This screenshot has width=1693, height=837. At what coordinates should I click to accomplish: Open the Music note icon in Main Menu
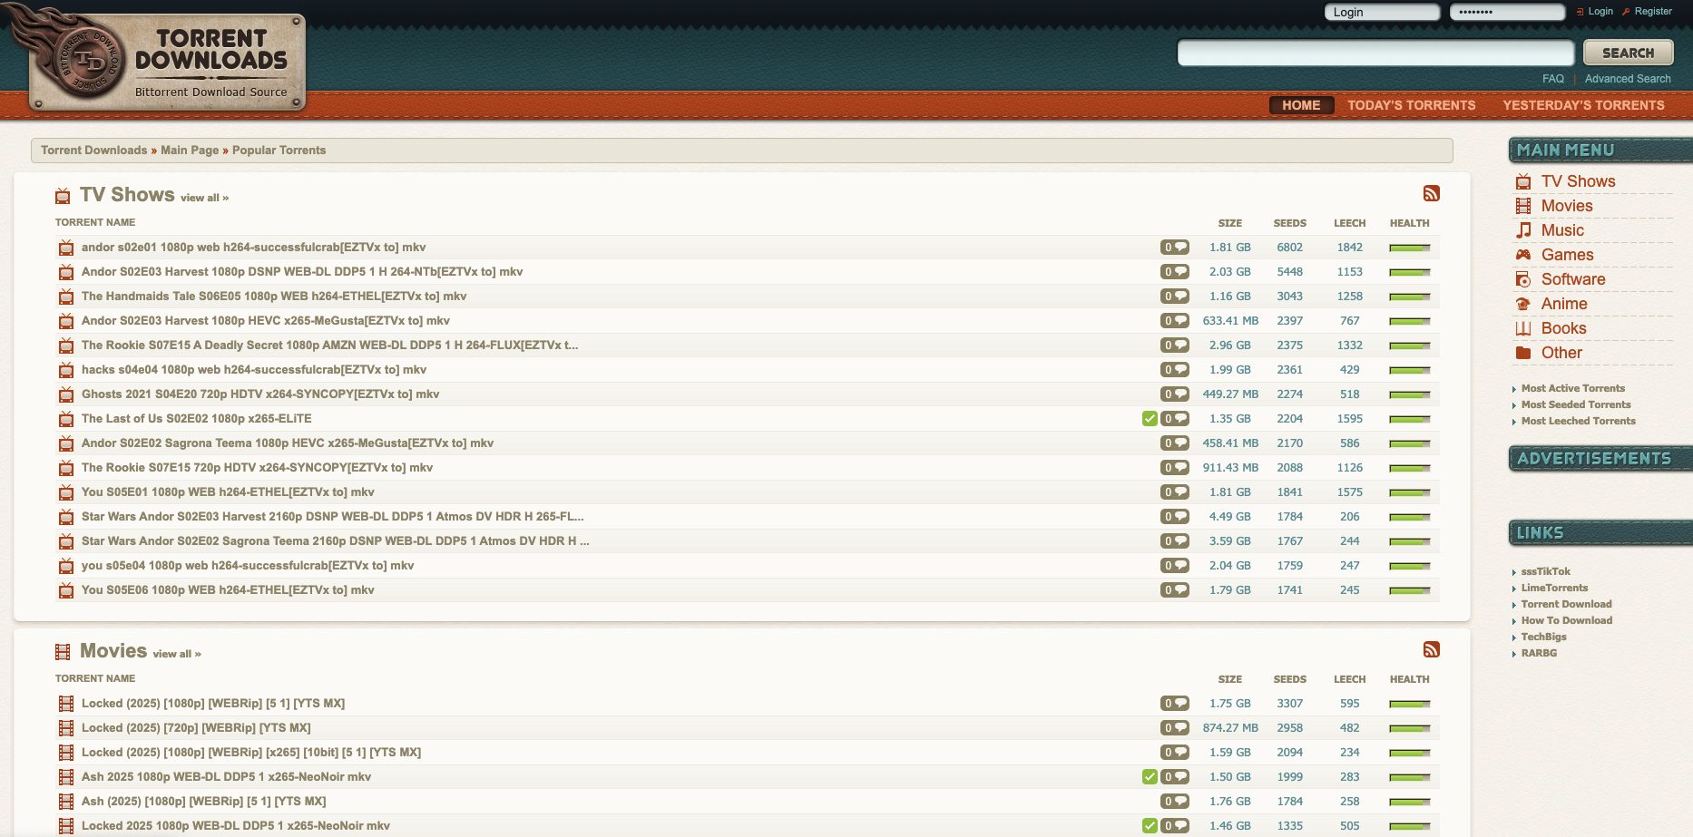(1522, 230)
